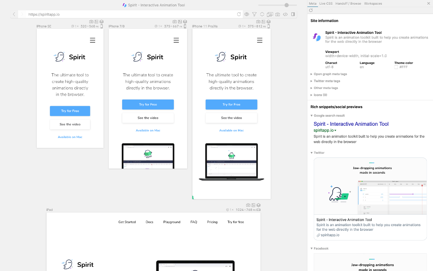433x271 pixels.
Task: Collapse Google search result preview
Action: click(328, 116)
